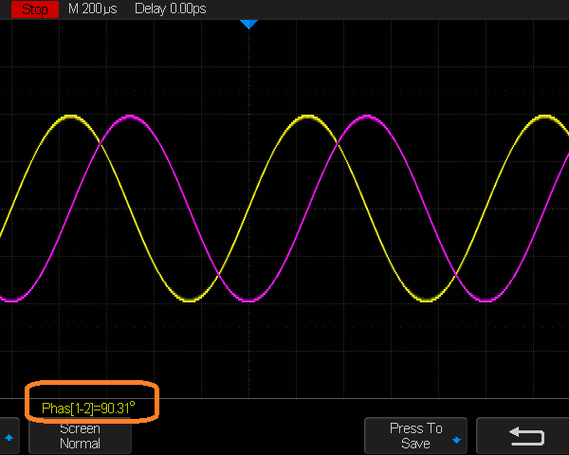Click the blue trigger position marker
Image resolution: width=569 pixels, height=455 pixels.
point(248,23)
